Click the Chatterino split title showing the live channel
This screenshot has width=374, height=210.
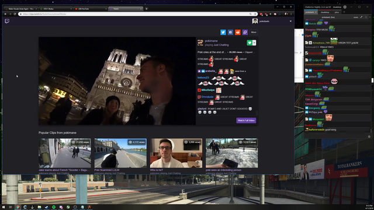[x=328, y=17]
